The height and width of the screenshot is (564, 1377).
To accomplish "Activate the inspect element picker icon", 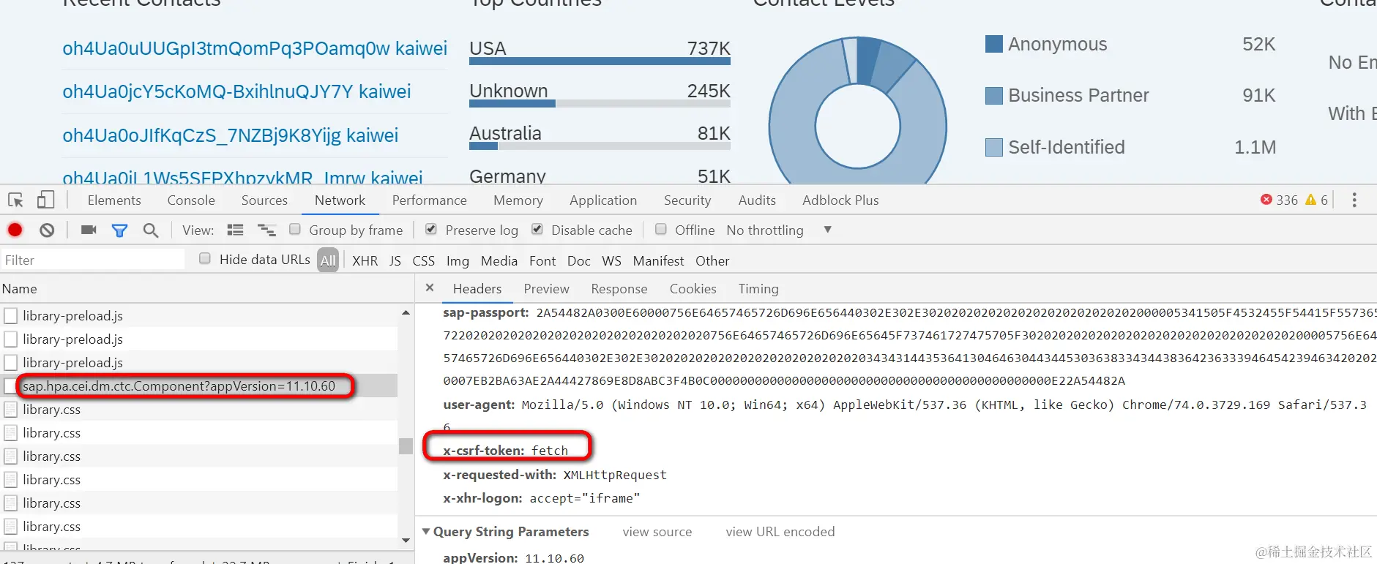I will 15,200.
